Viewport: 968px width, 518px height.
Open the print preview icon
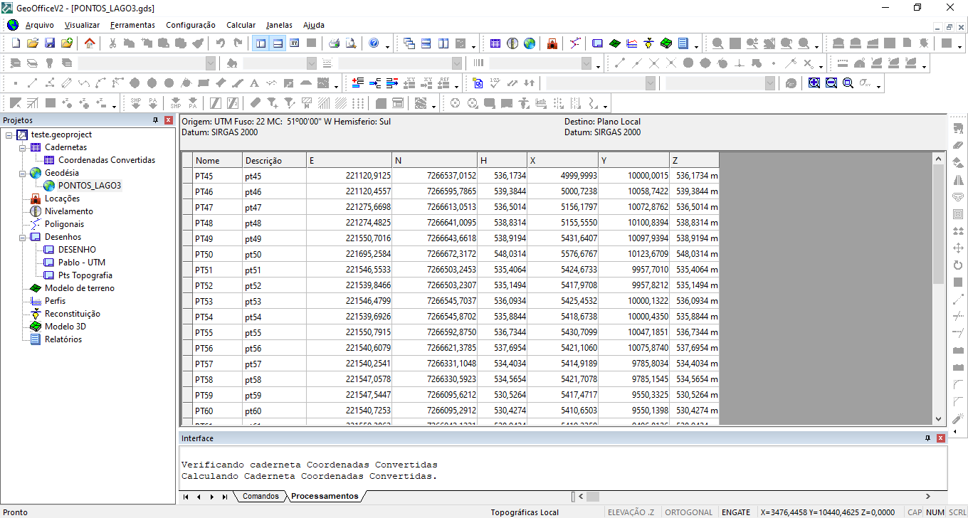click(350, 43)
